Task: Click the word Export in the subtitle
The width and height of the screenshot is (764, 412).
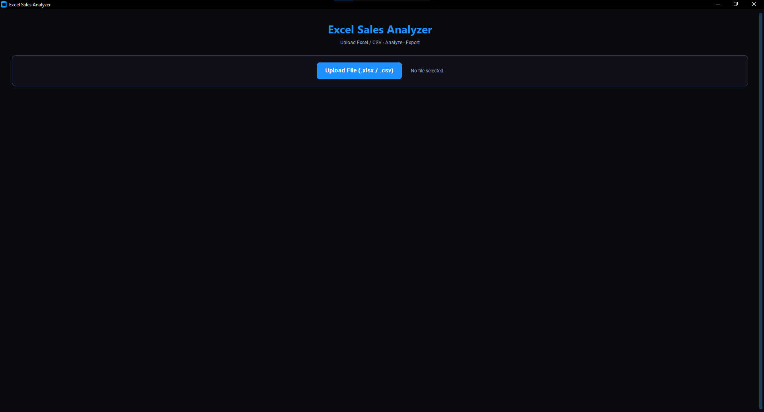Action: 413,43
